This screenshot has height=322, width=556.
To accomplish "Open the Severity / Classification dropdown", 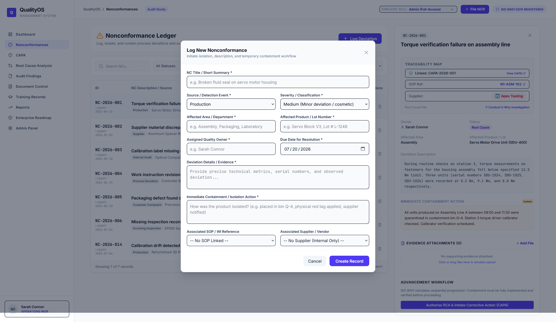I will (x=325, y=104).
